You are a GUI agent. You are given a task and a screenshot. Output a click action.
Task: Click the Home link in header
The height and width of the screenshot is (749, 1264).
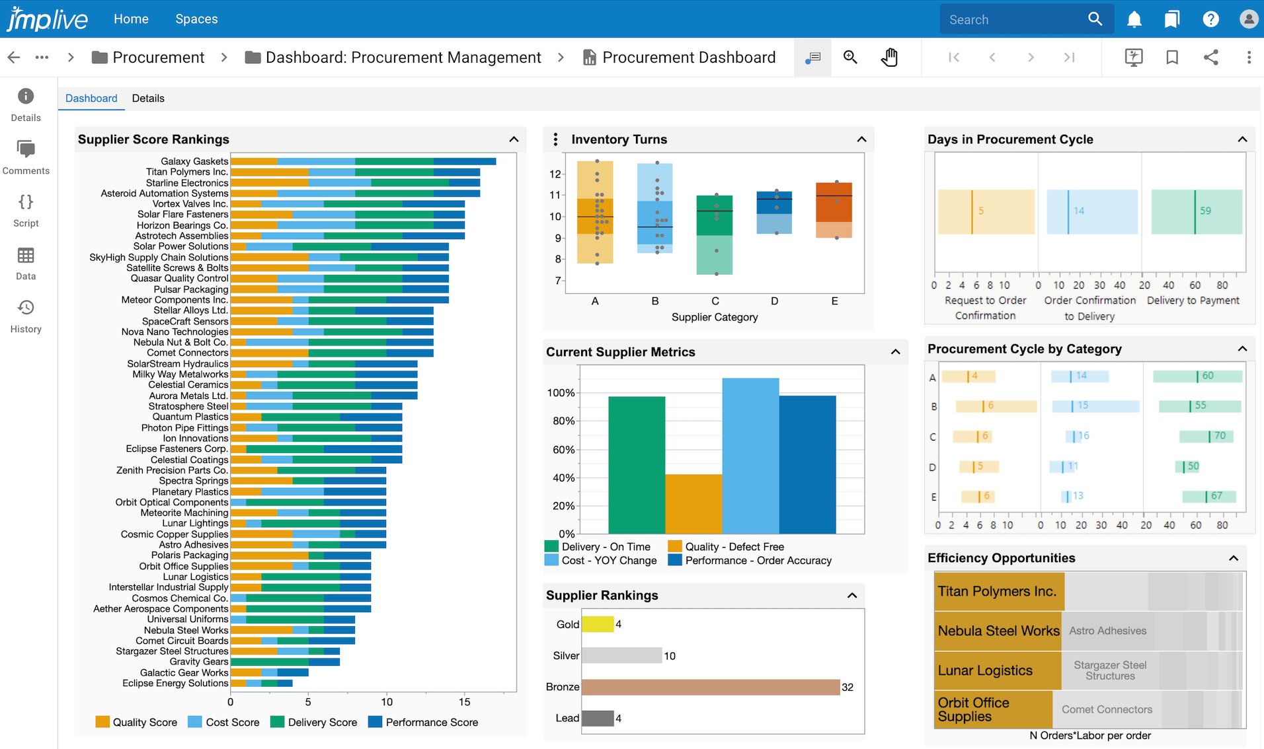[131, 19]
